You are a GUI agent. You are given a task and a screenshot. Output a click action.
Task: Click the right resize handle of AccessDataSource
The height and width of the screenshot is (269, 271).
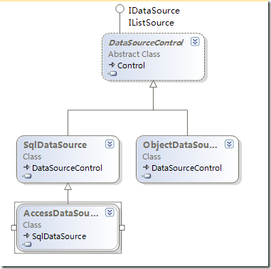[x=122, y=228]
